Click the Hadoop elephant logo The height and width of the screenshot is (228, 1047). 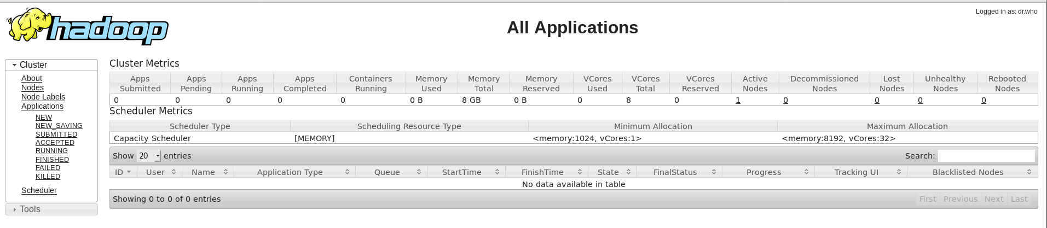[x=88, y=27]
